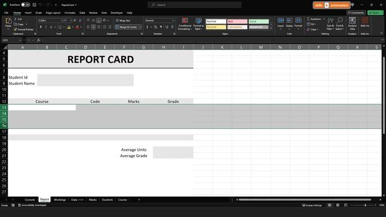Expand the cell Styles gallery

pyautogui.click(x=271, y=28)
